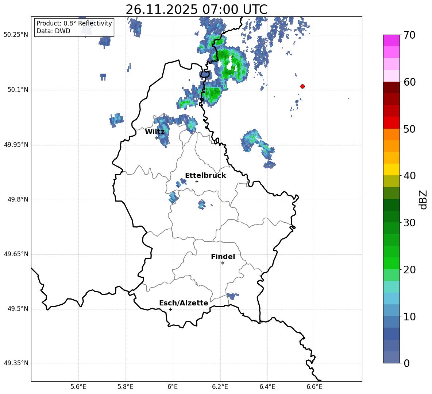Click the title '26.11.2025 07:00 UTC'

[196, 9]
